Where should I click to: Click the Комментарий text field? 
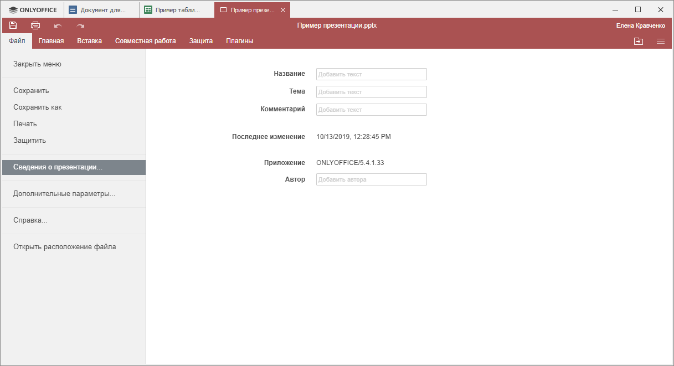click(x=371, y=110)
